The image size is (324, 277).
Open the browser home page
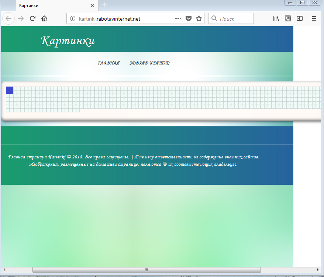pyautogui.click(x=44, y=18)
